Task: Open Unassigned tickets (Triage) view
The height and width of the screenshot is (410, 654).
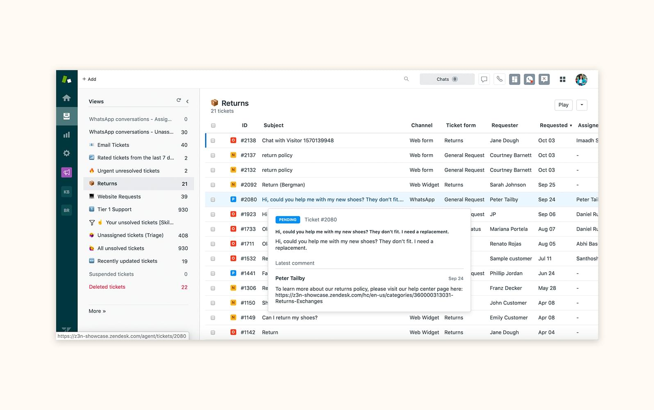Action: 139,235
